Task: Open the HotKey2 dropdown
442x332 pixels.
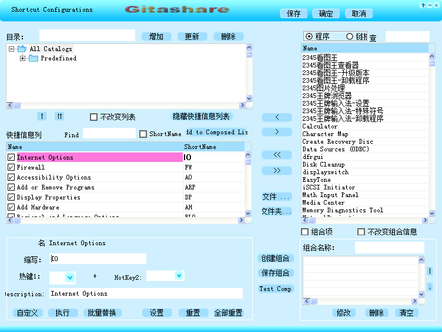Action: pyautogui.click(x=179, y=276)
